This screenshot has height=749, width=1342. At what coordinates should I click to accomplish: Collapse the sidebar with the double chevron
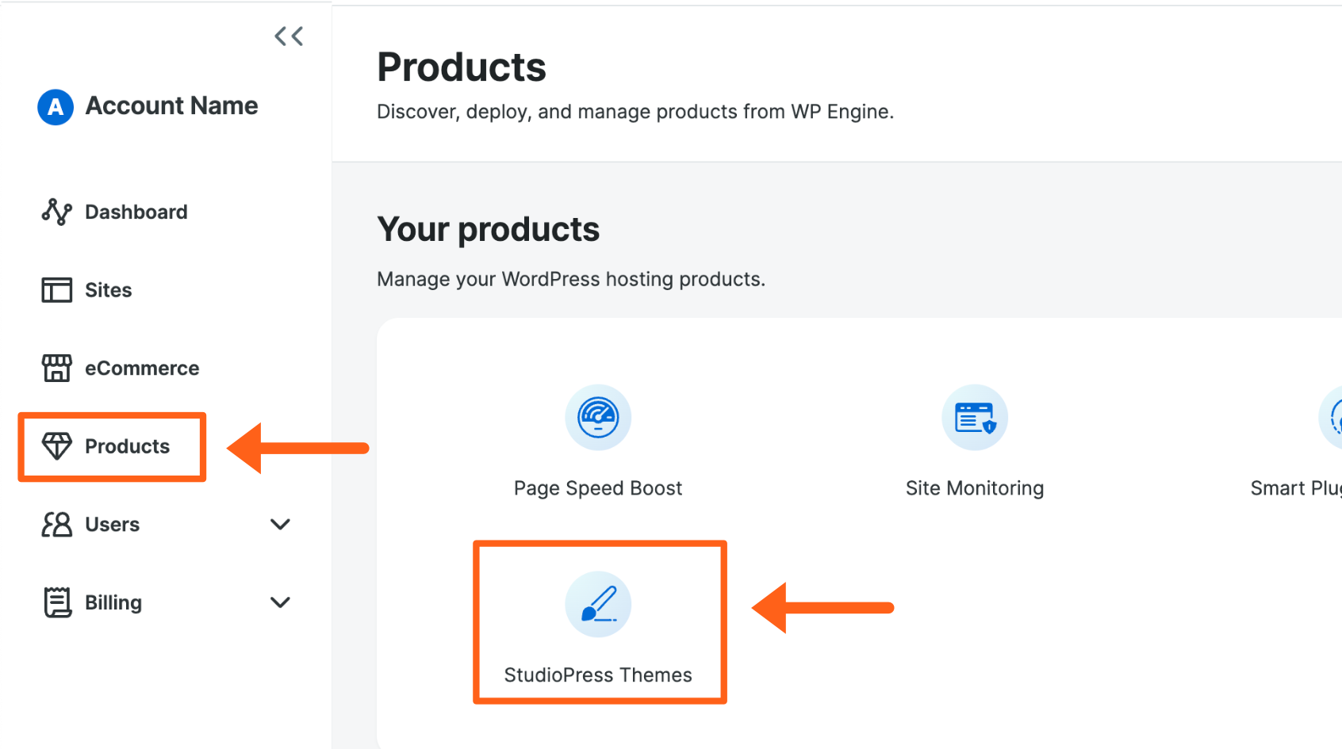(x=288, y=36)
